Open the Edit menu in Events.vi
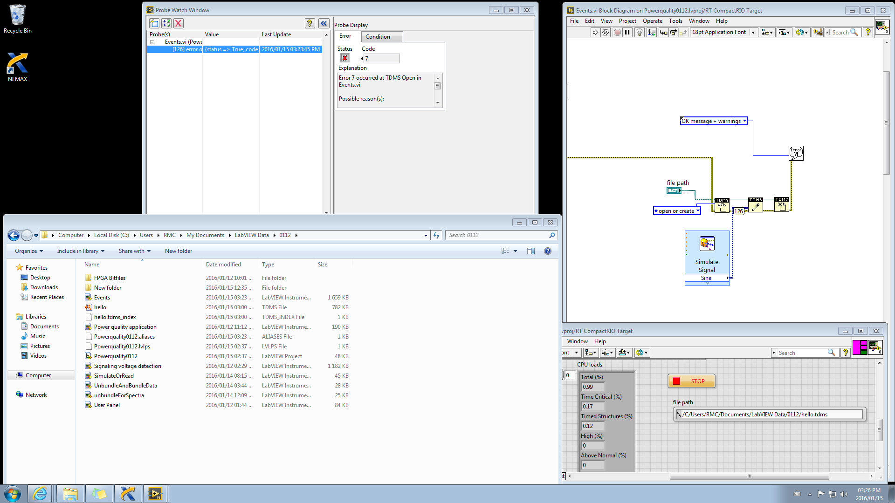 589,21
